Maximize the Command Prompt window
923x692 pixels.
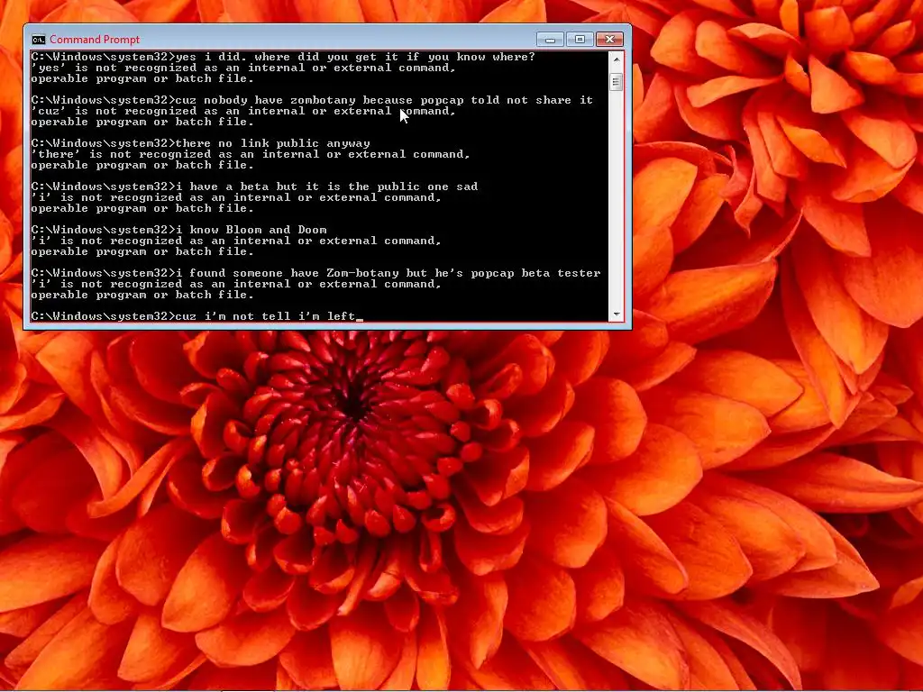coord(580,40)
